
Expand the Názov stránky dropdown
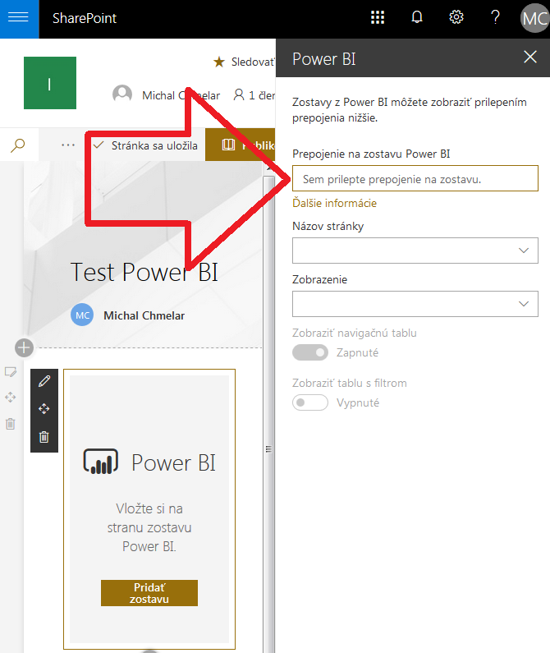point(415,251)
